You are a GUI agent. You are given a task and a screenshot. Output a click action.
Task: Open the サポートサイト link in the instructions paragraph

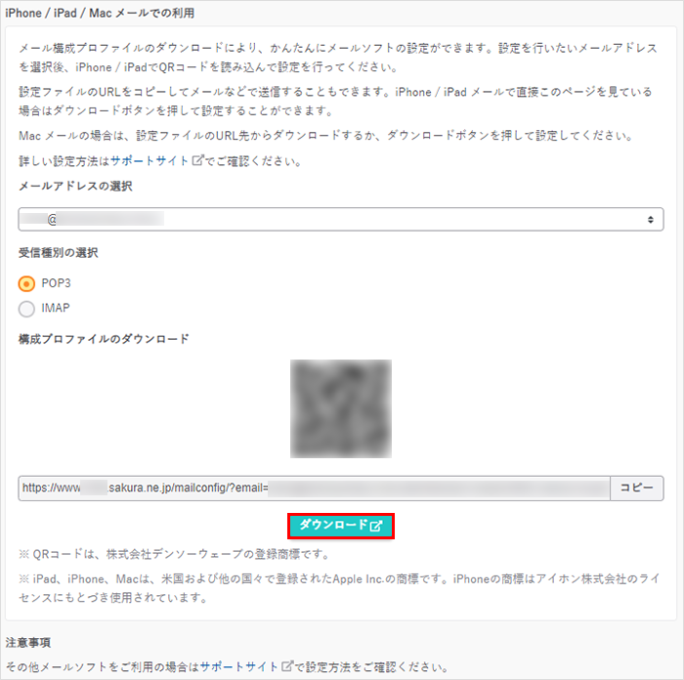[150, 161]
